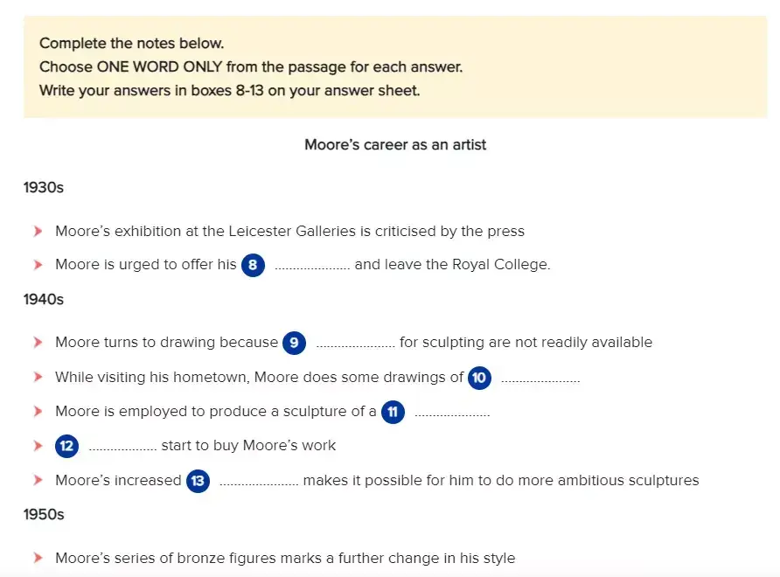This screenshot has height=577, width=780.
Task: Click the blank answer field after badge 8
Action: click(311, 267)
